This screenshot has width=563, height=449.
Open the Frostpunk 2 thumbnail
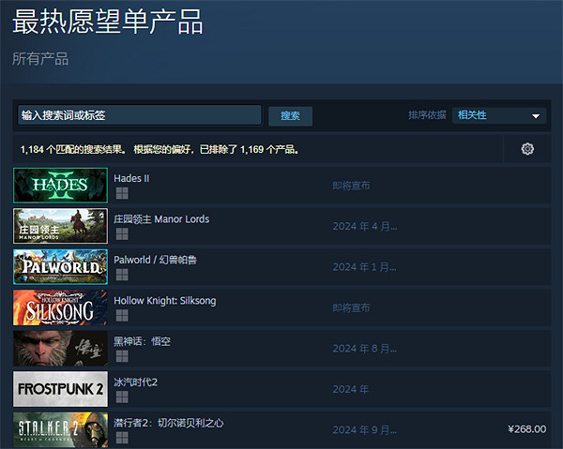coord(59,389)
